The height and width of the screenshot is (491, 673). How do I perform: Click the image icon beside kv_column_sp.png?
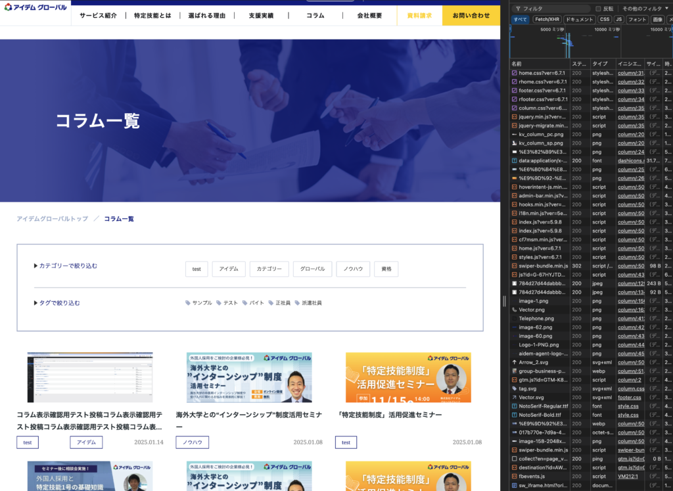[514, 143]
